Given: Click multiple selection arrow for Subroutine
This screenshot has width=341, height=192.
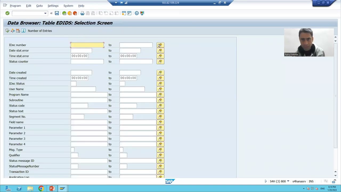Looking at the screenshot, I should pyautogui.click(x=160, y=100).
